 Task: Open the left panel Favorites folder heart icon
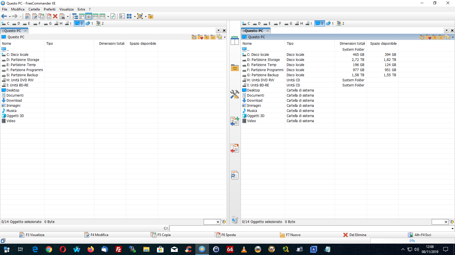[x=200, y=37]
